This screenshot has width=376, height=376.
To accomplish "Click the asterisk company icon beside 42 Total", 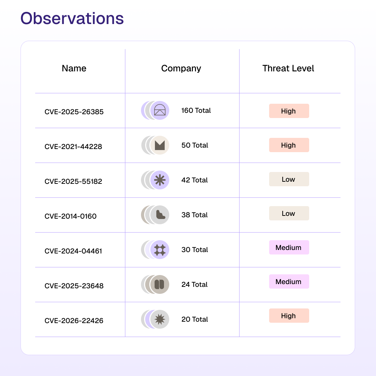I will 160,180.
